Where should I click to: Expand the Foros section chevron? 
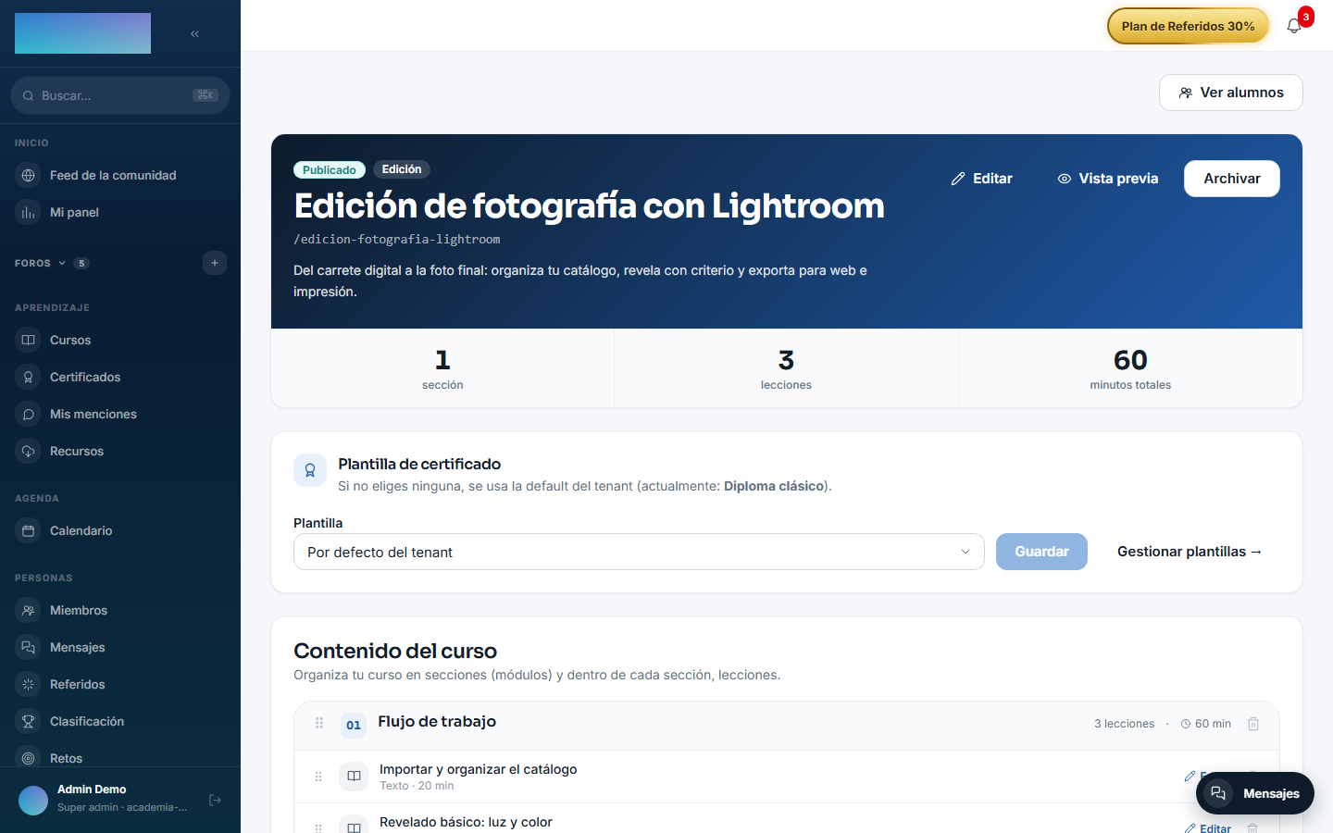click(62, 263)
